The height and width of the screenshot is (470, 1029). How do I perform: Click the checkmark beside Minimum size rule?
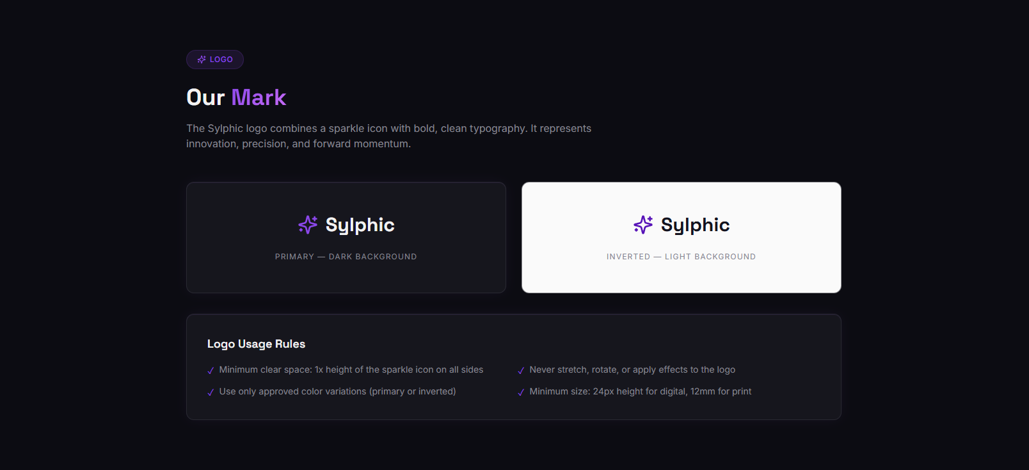click(x=521, y=393)
